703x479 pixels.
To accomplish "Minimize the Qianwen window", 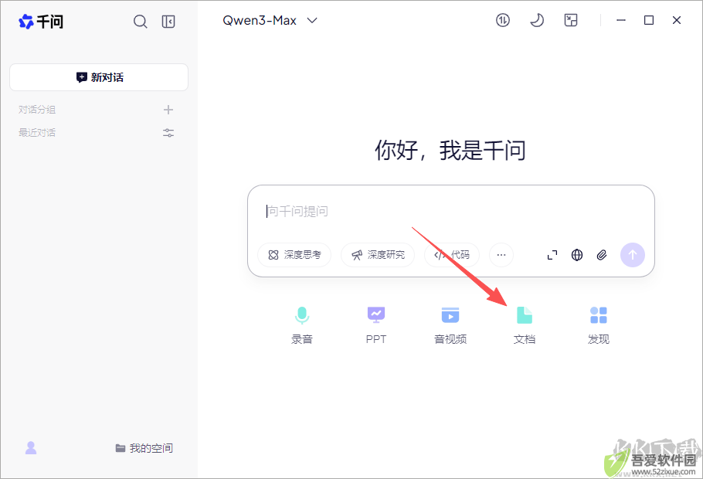I will [x=621, y=20].
